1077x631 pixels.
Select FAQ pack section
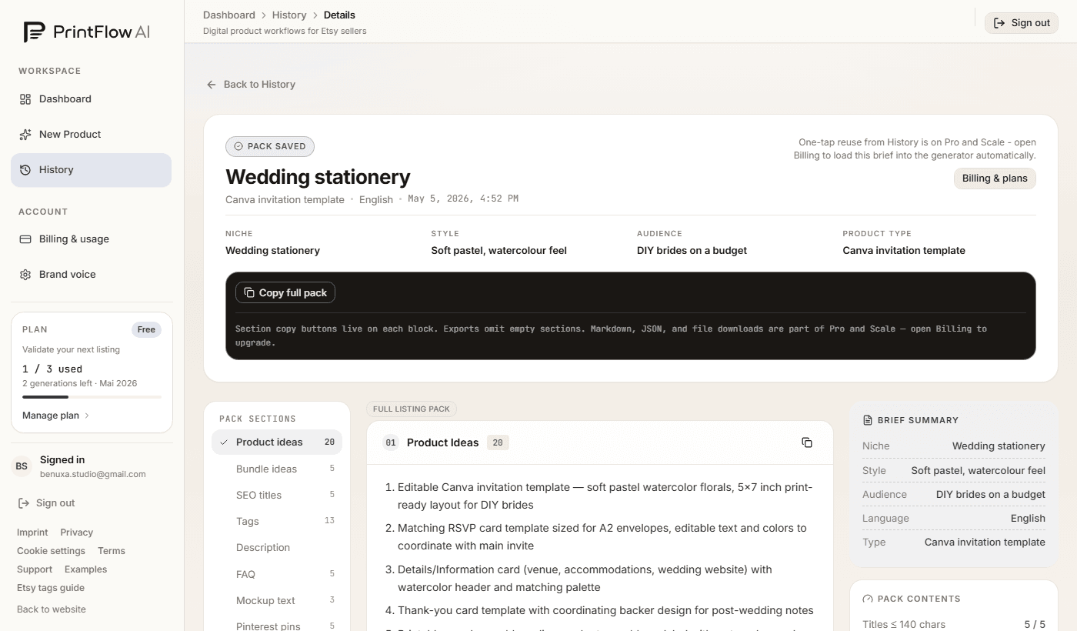277,574
